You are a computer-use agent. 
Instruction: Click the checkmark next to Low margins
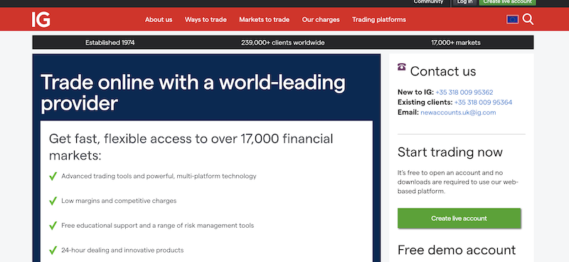pyautogui.click(x=53, y=201)
